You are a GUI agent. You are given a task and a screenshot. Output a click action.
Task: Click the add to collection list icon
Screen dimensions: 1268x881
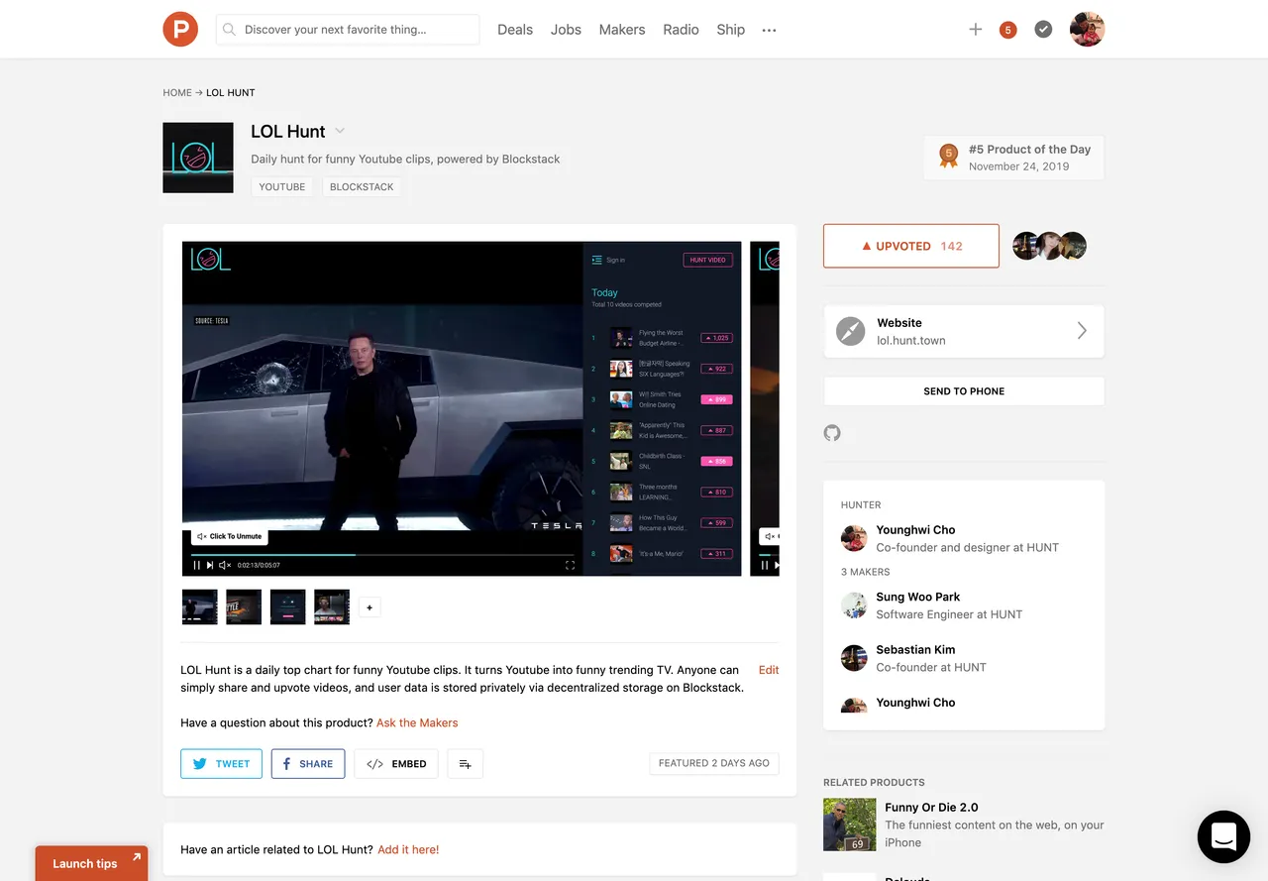(466, 764)
